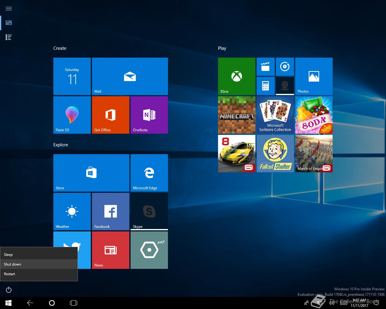Screen dimensions: 386x309
Task: Open the hamburger menu at top left
Action: 9,8
